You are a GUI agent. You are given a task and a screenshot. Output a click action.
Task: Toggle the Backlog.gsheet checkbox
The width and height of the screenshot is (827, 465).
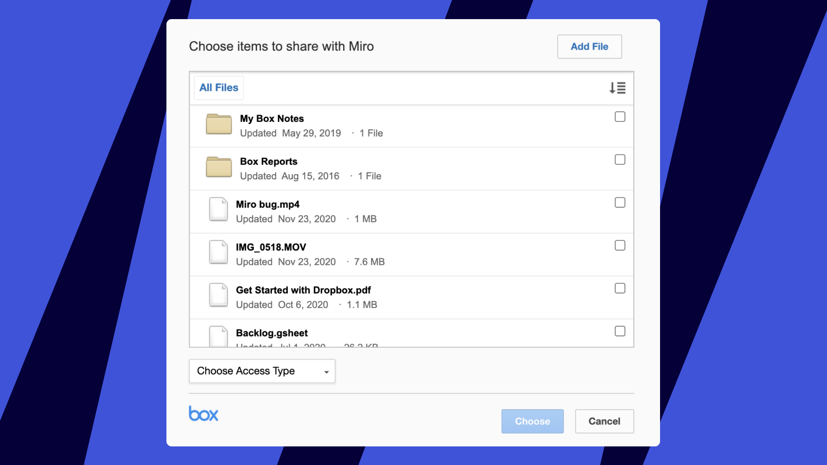620,331
